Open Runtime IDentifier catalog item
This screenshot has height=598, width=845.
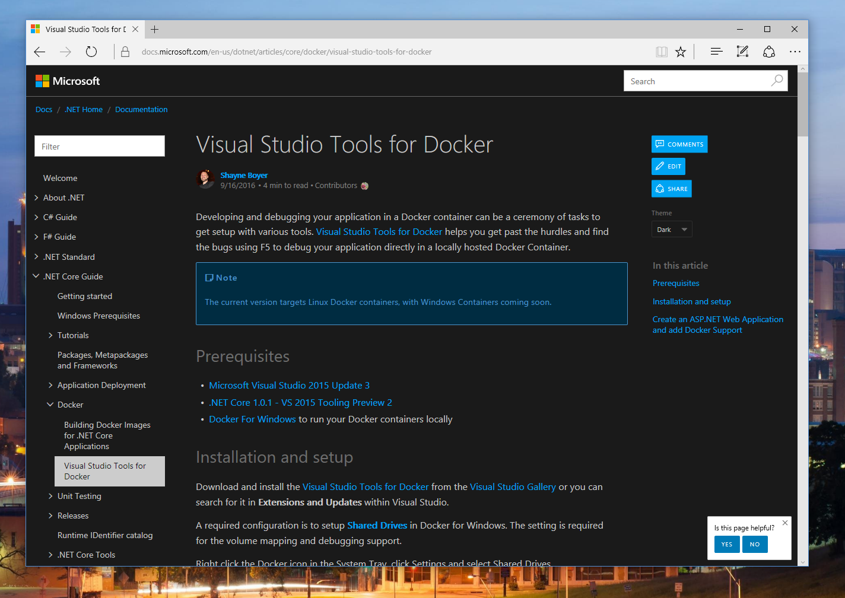(x=105, y=535)
